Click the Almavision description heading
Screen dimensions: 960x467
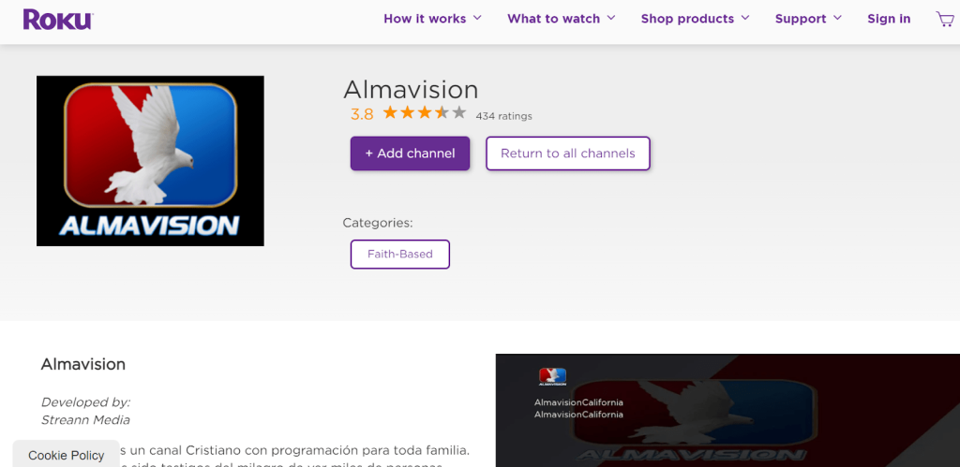[x=83, y=364]
